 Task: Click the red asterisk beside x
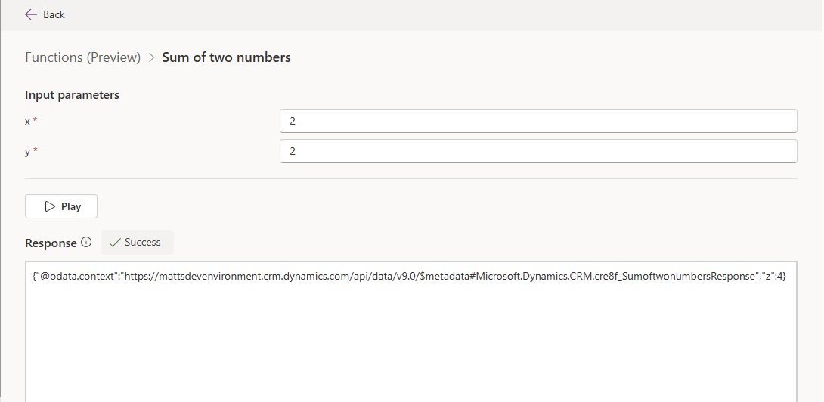35,120
